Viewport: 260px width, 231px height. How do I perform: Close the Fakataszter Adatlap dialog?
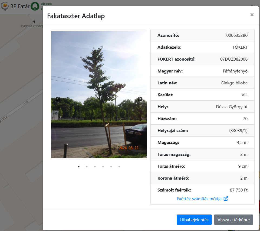point(252,15)
